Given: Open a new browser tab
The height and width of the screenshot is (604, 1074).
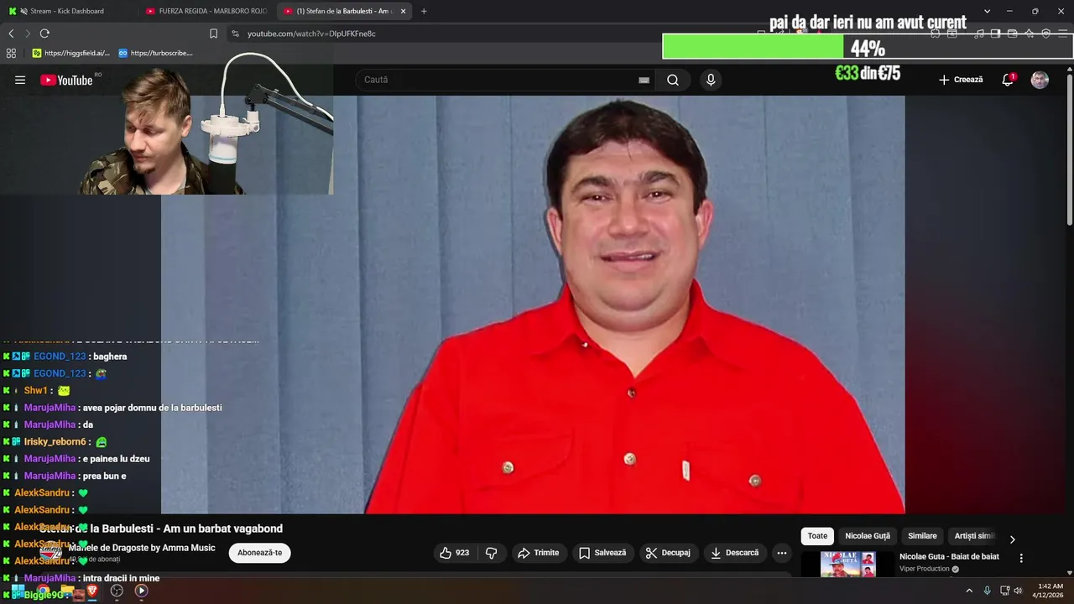Looking at the screenshot, I should click(x=424, y=11).
